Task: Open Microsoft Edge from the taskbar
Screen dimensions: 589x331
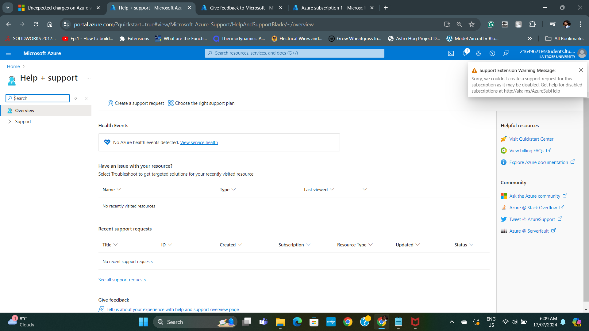Action: (297, 322)
